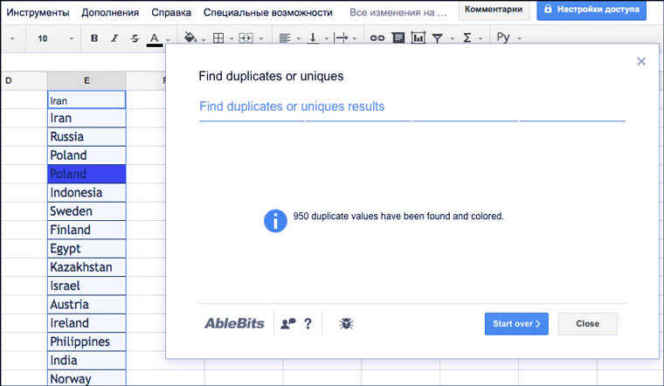Click the info icon in dialog

275,221
